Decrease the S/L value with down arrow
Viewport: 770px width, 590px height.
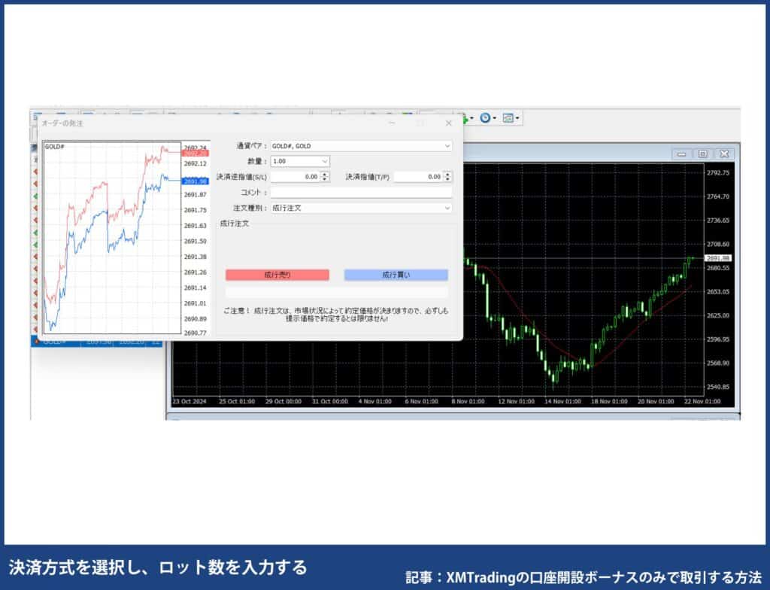325,179
